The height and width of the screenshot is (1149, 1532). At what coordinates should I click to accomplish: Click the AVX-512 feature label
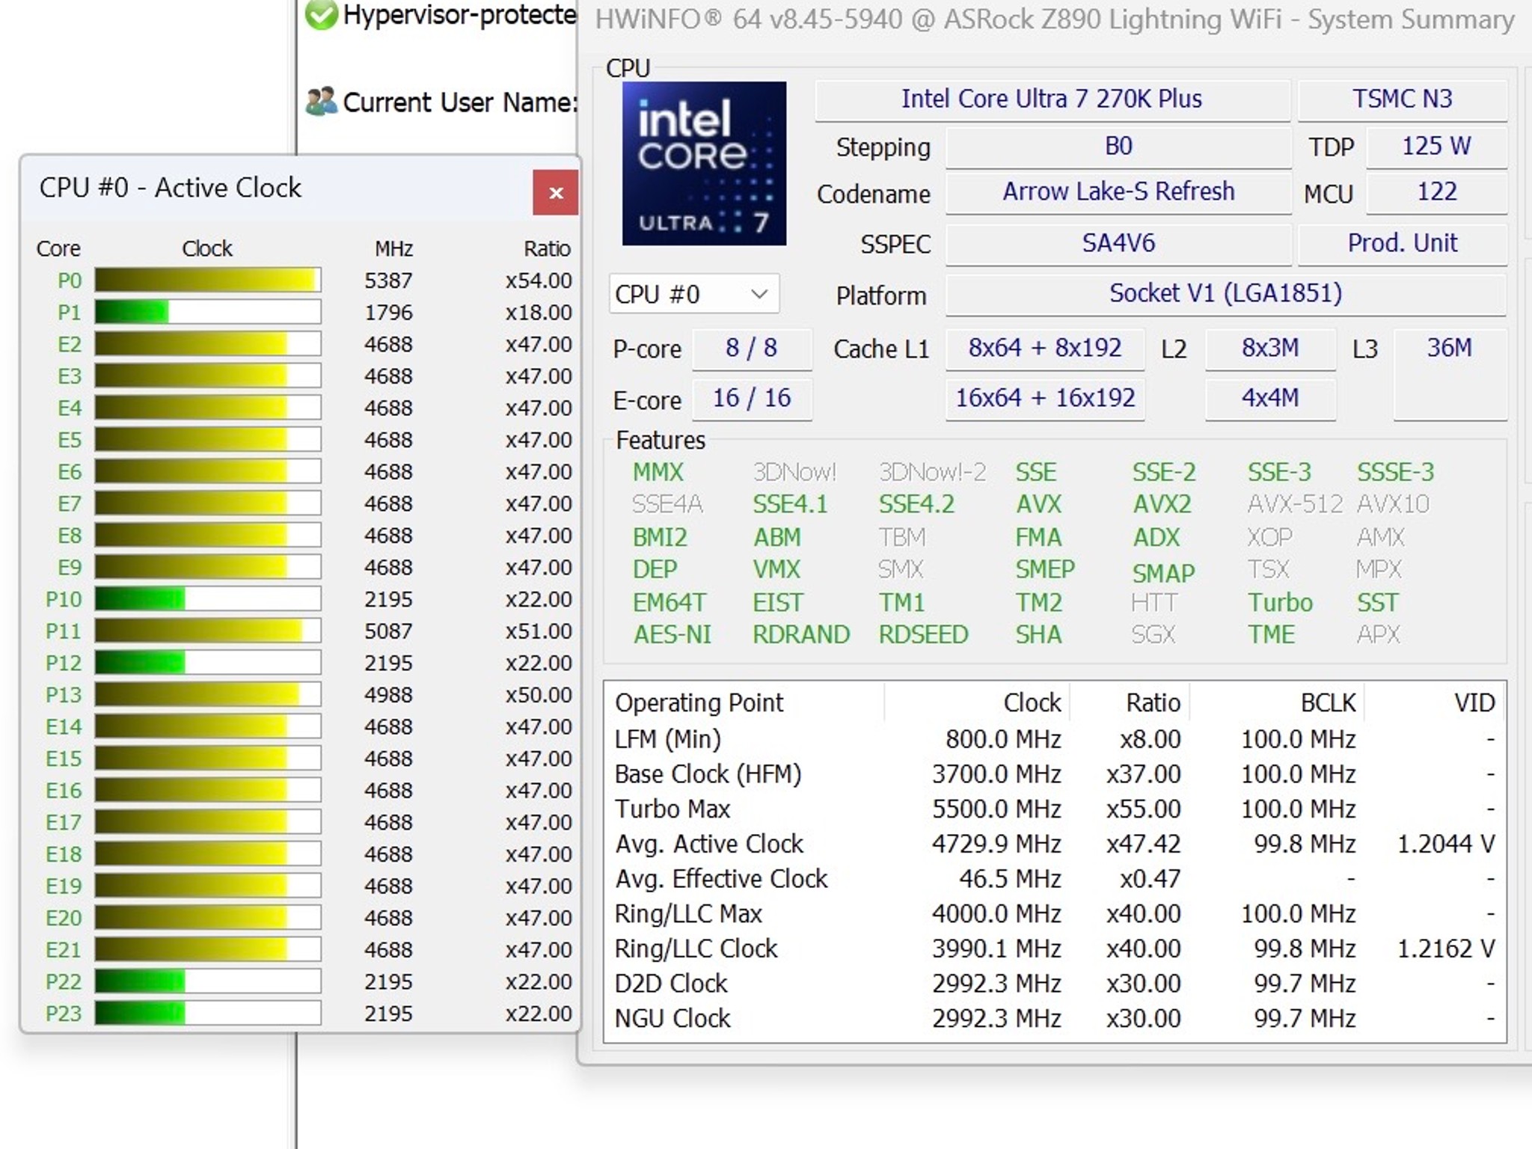(x=1295, y=505)
